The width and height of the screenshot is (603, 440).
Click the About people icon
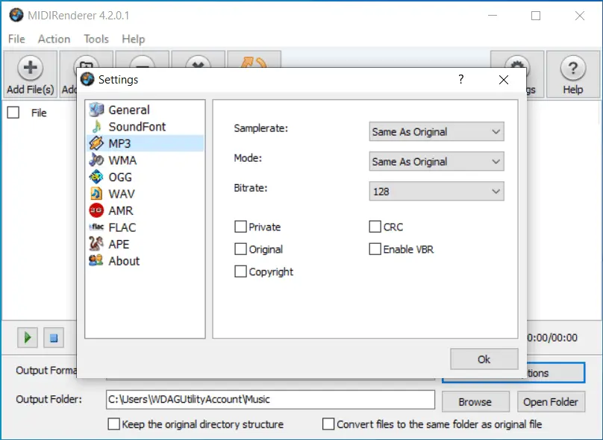tap(96, 260)
